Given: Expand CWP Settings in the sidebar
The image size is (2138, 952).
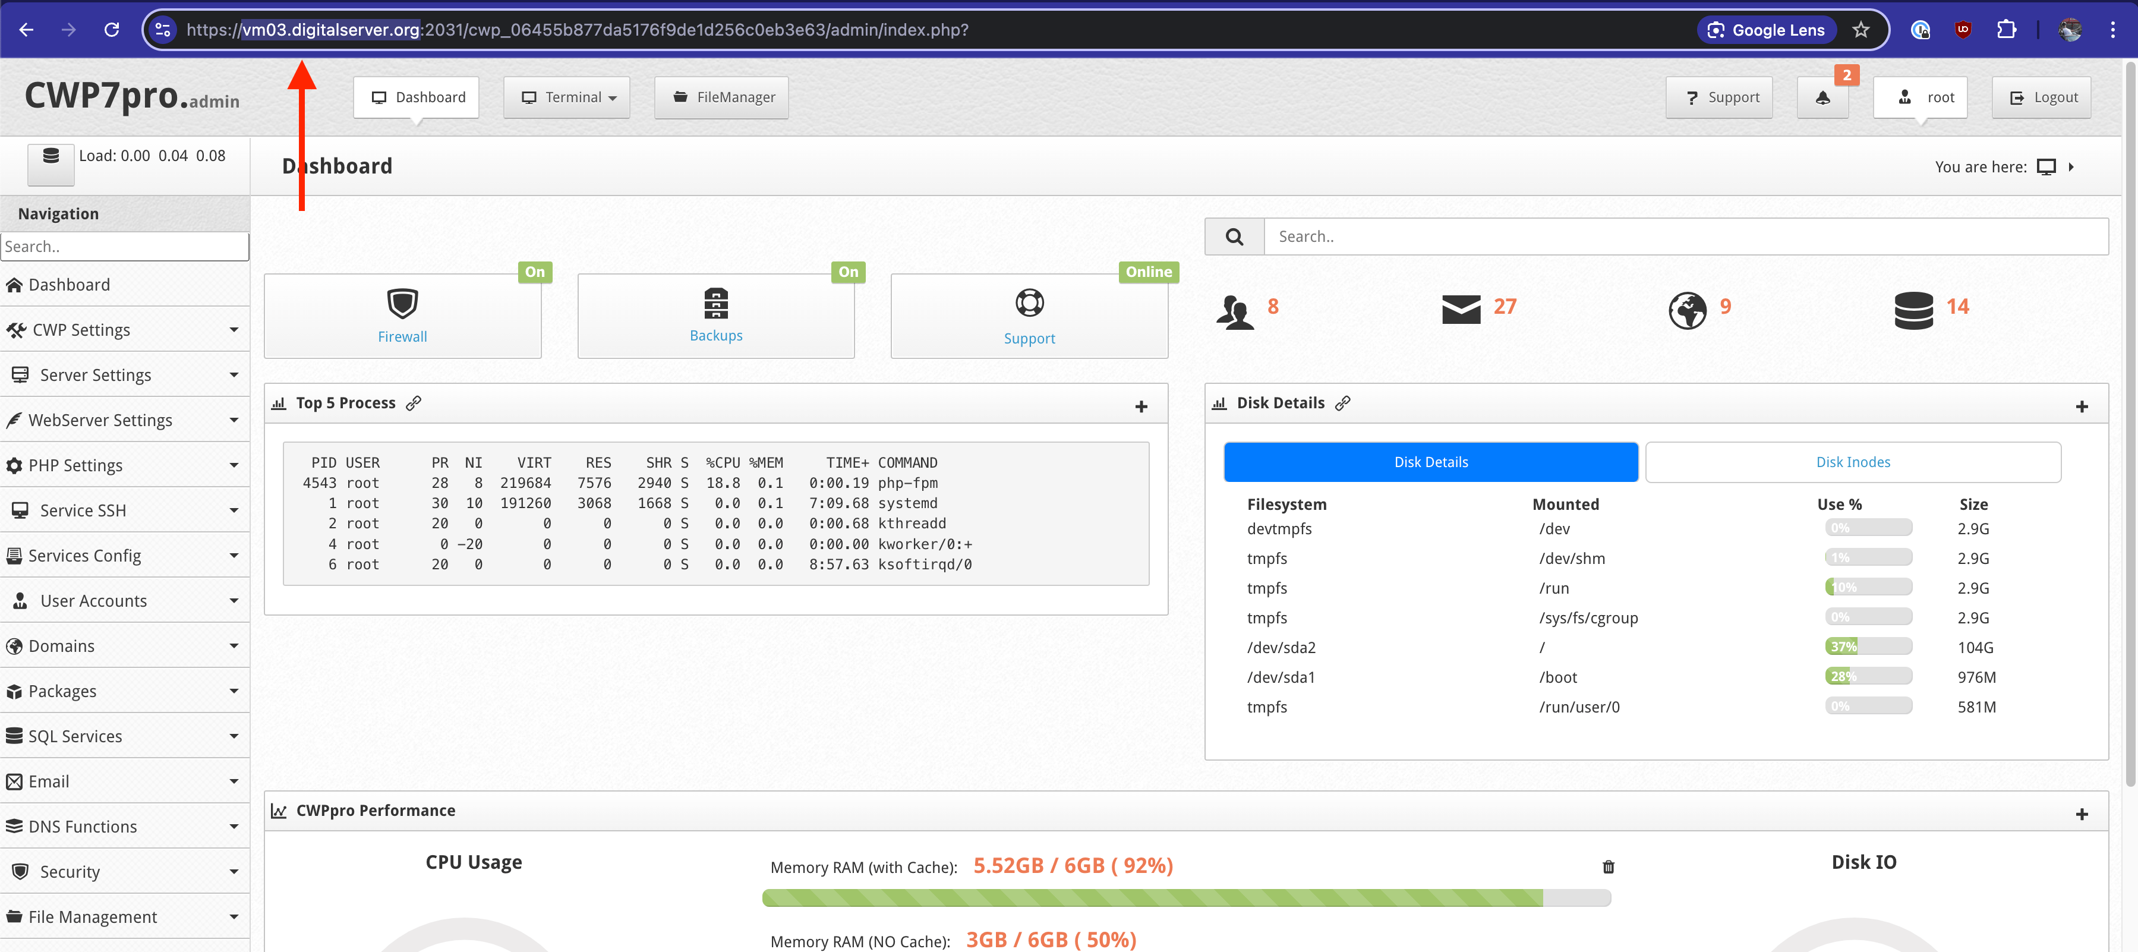Looking at the screenshot, I should point(125,329).
